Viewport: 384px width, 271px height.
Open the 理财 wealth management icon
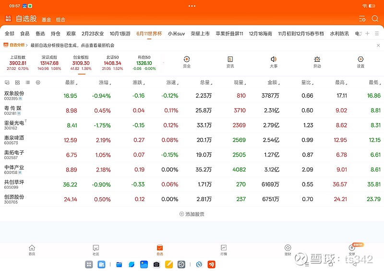click(x=288, y=250)
